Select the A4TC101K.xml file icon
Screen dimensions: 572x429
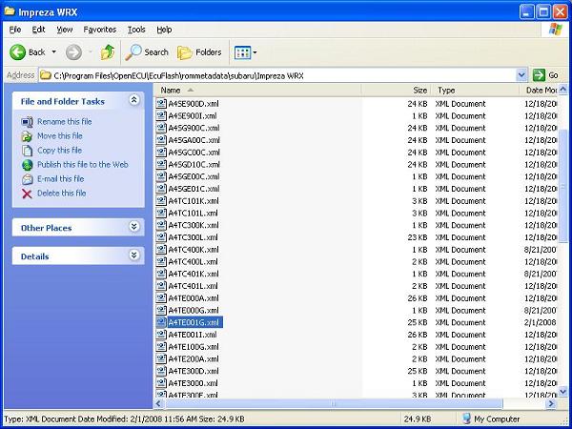[x=161, y=200]
